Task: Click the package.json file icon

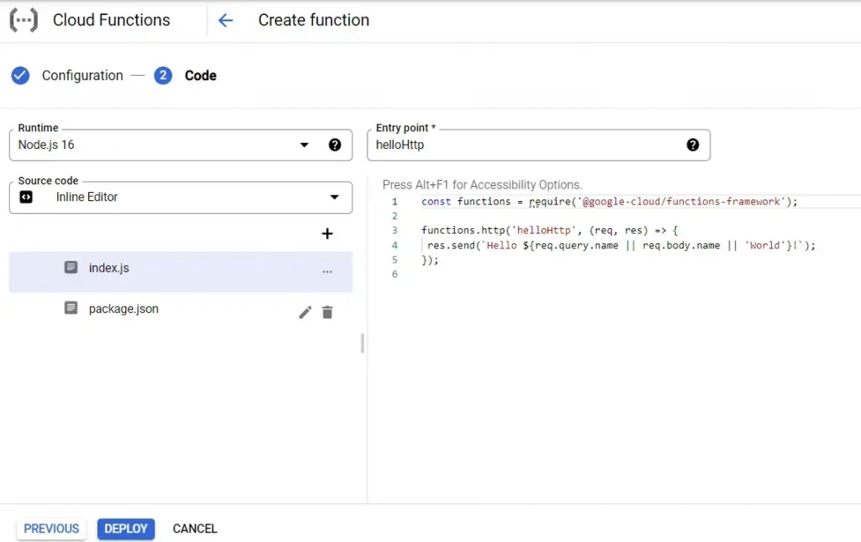Action: coord(71,308)
